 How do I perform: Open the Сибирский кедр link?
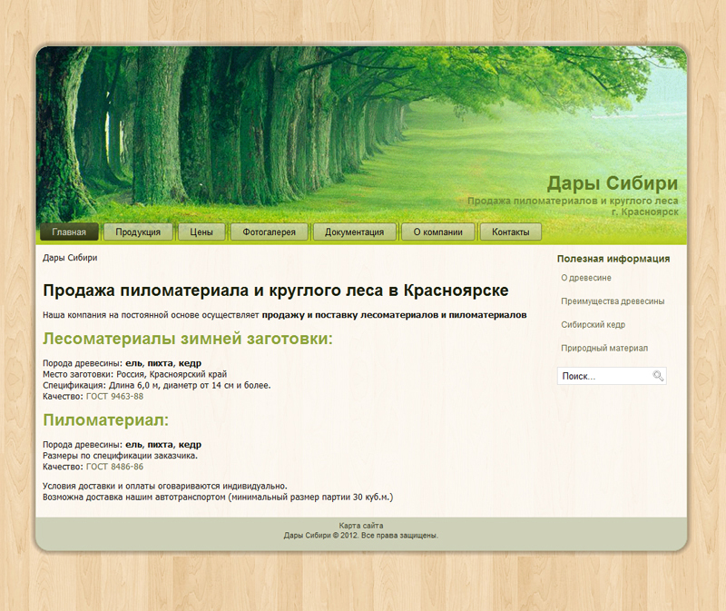tap(594, 325)
